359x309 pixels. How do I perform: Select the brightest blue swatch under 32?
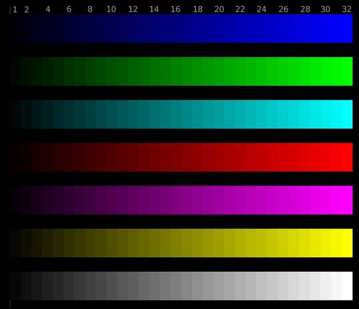click(x=347, y=28)
